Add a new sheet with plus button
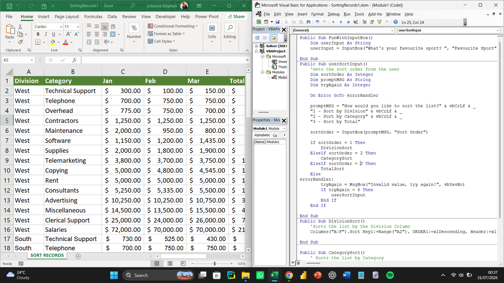The width and height of the screenshot is (504, 283). (78, 256)
